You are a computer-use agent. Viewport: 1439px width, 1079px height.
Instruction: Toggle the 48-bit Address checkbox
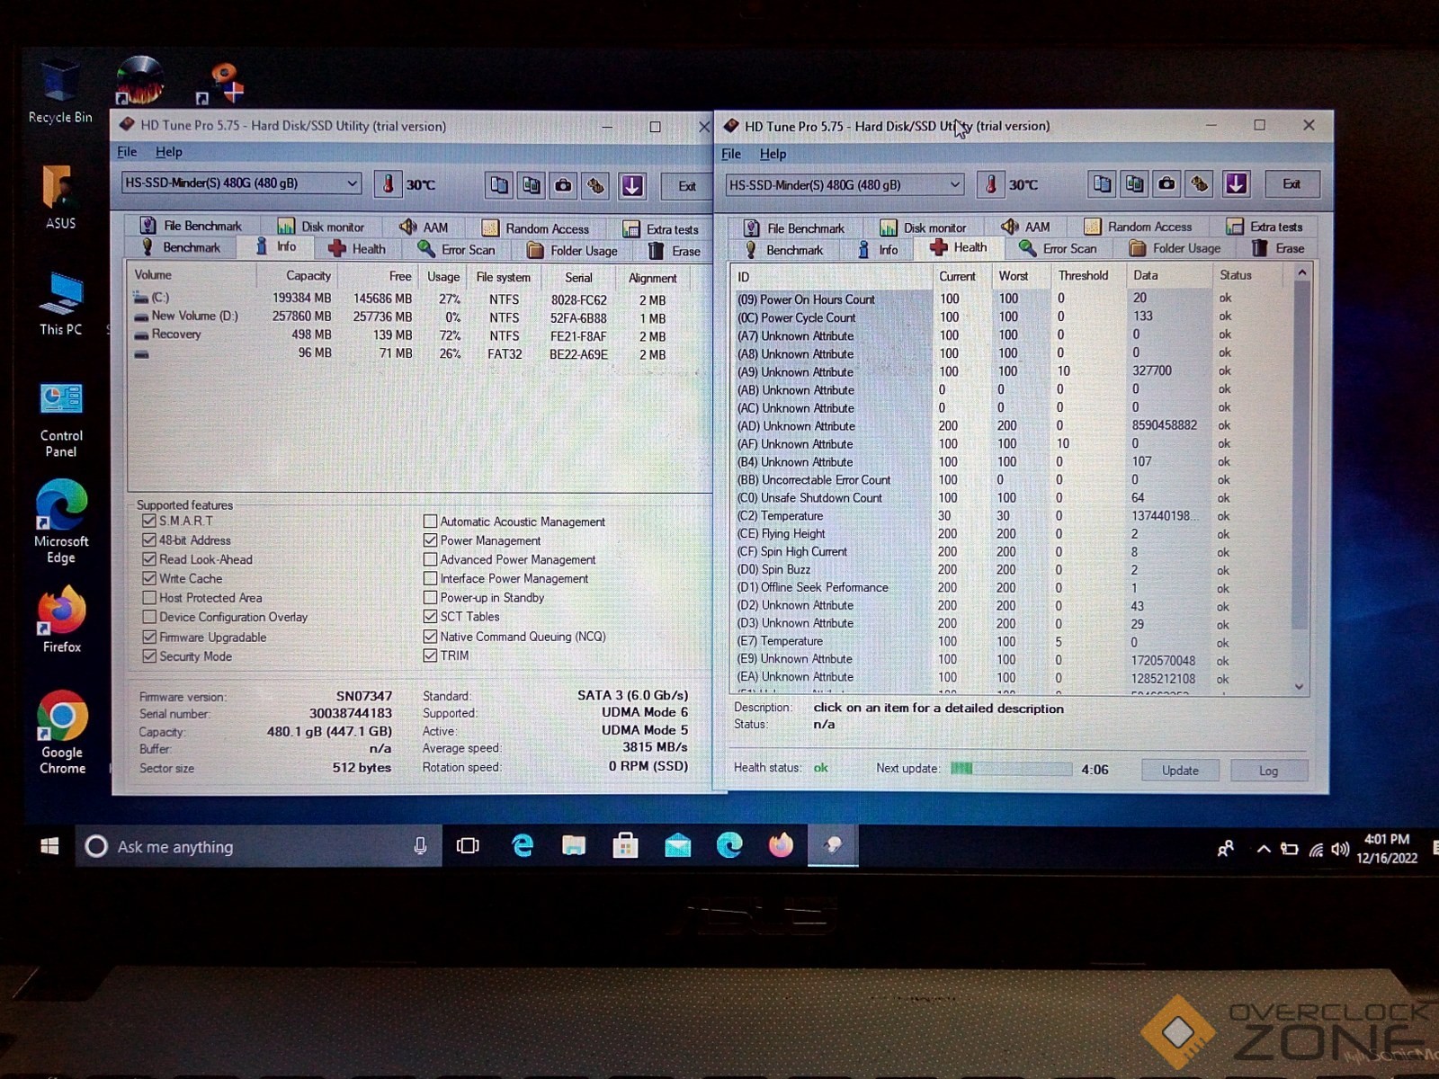click(x=149, y=539)
